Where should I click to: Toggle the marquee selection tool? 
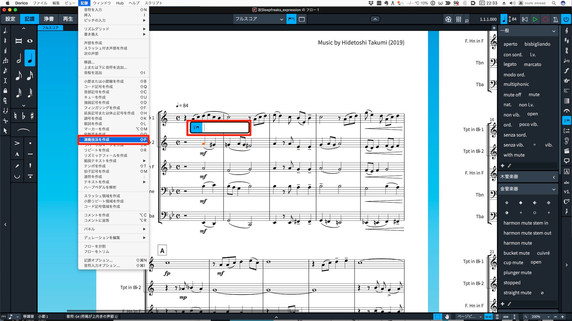click(x=437, y=317)
